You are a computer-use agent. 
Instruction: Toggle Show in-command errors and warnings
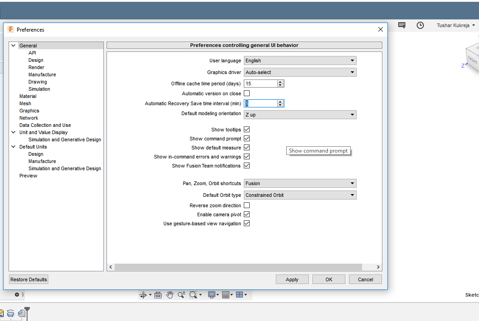[x=247, y=156]
